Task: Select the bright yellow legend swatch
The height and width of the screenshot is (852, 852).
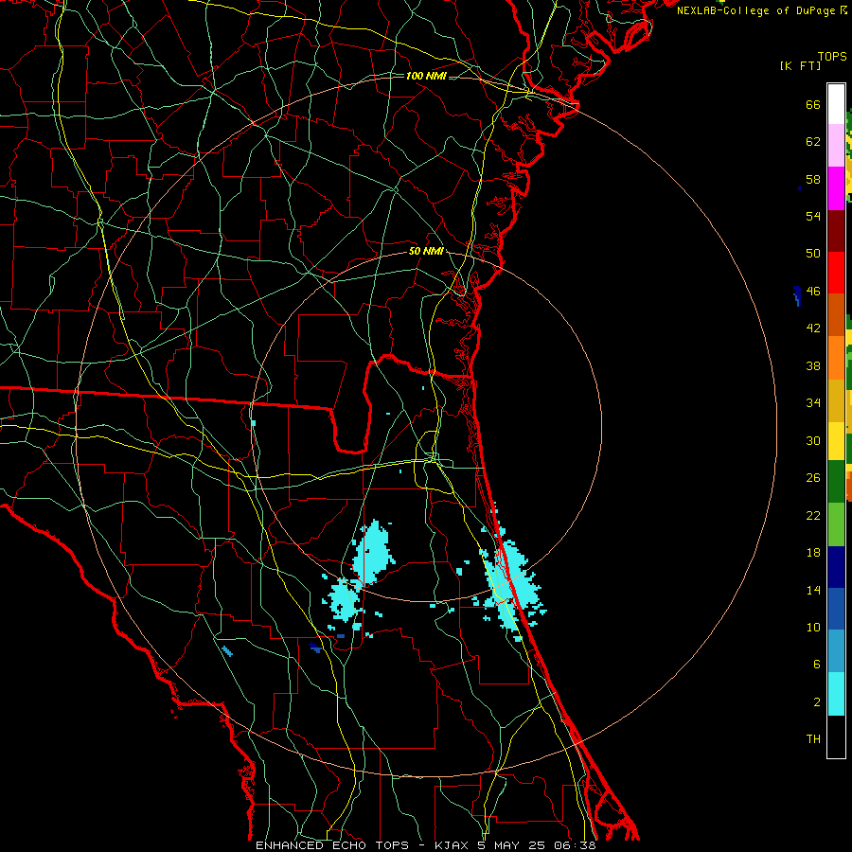Action: [x=836, y=441]
